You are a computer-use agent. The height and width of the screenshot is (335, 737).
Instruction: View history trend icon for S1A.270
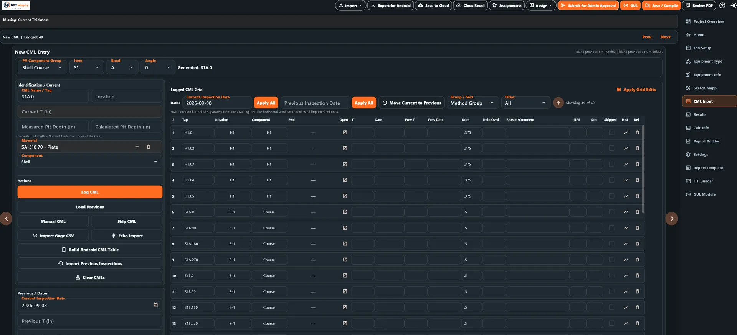(x=626, y=260)
